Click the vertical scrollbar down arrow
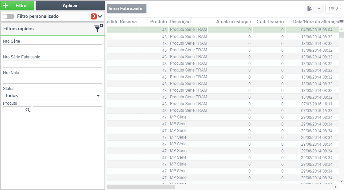The height and width of the screenshot is (190, 344). [x=341, y=181]
